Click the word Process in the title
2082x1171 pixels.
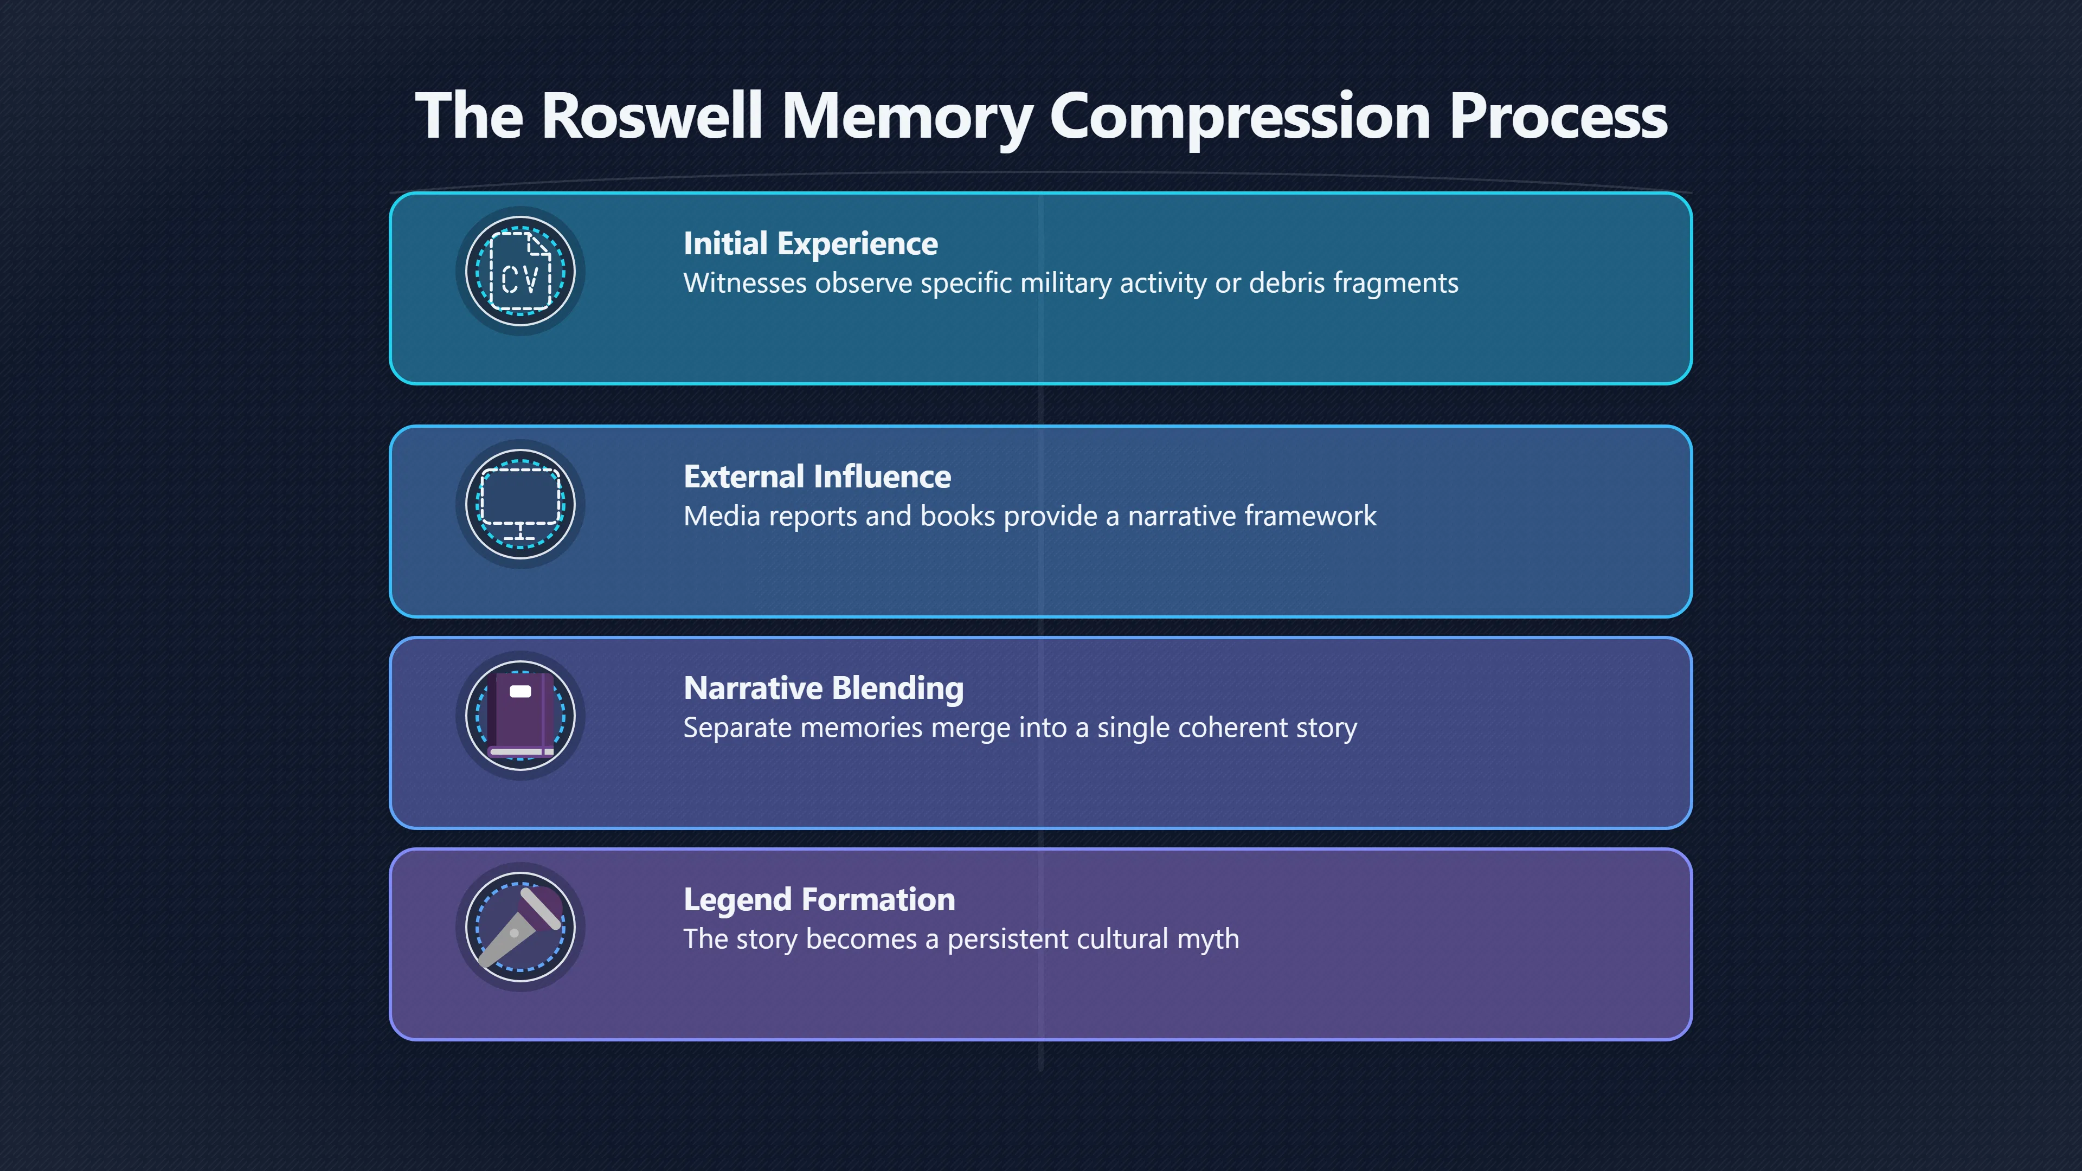(1558, 117)
